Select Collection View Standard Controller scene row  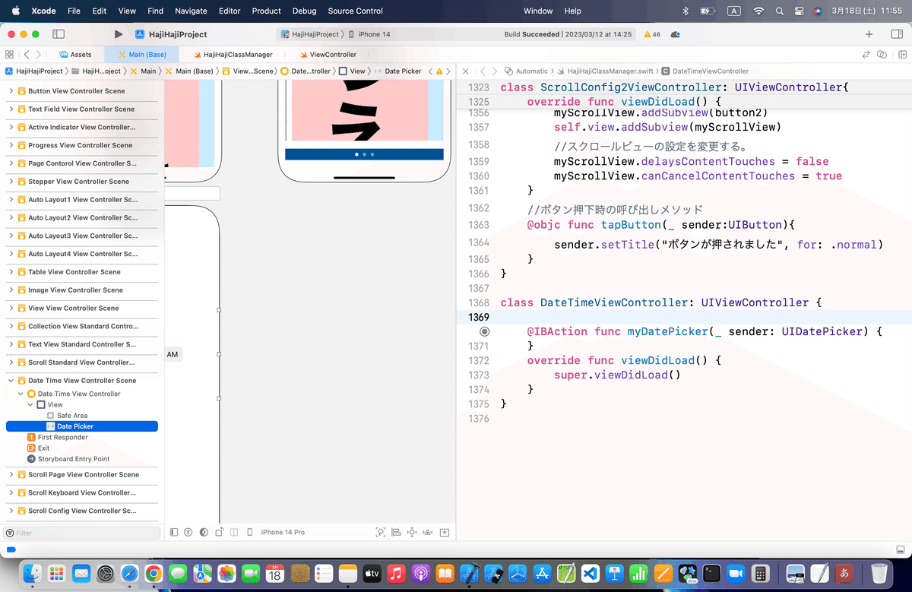pos(82,326)
